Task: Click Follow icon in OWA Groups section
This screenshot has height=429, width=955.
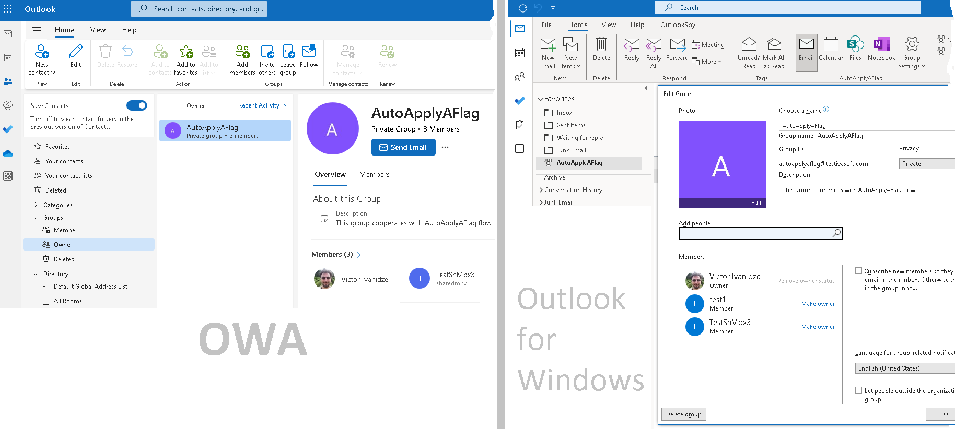Action: pos(309,51)
